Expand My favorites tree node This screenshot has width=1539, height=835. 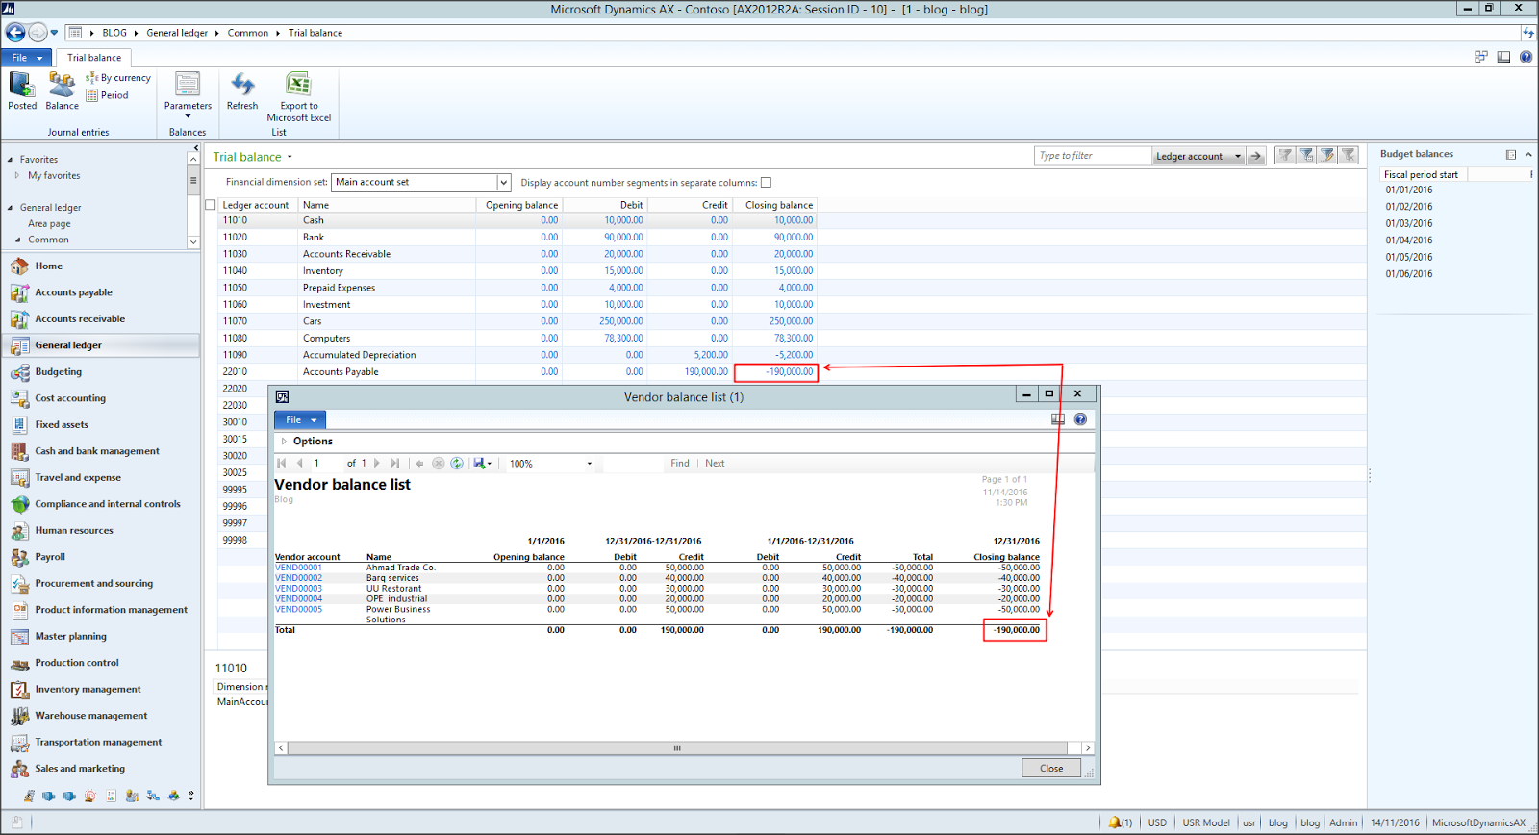17,176
